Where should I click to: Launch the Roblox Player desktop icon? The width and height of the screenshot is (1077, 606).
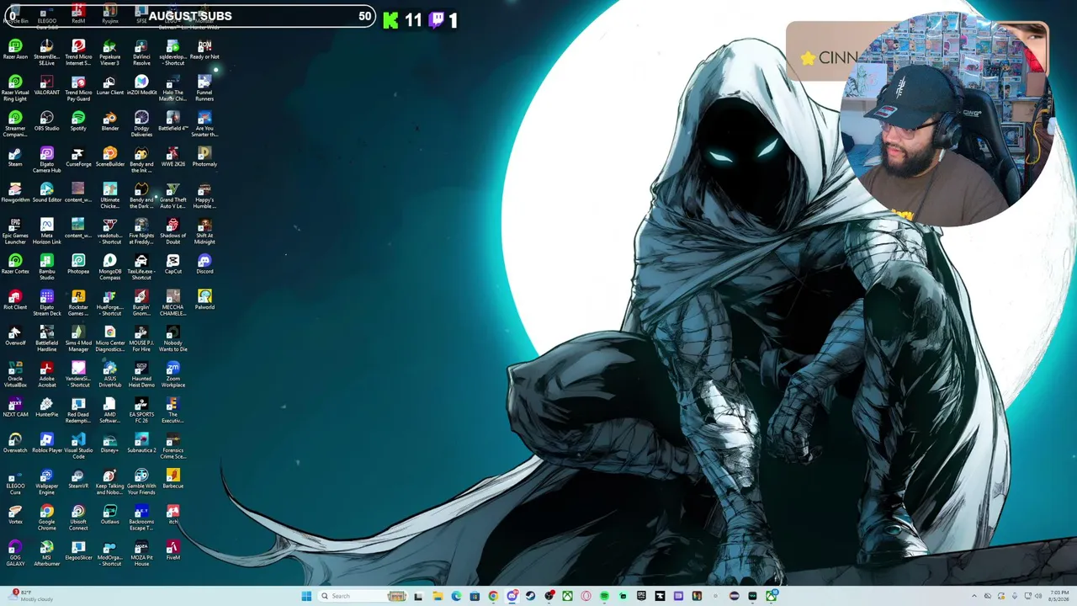click(46, 444)
